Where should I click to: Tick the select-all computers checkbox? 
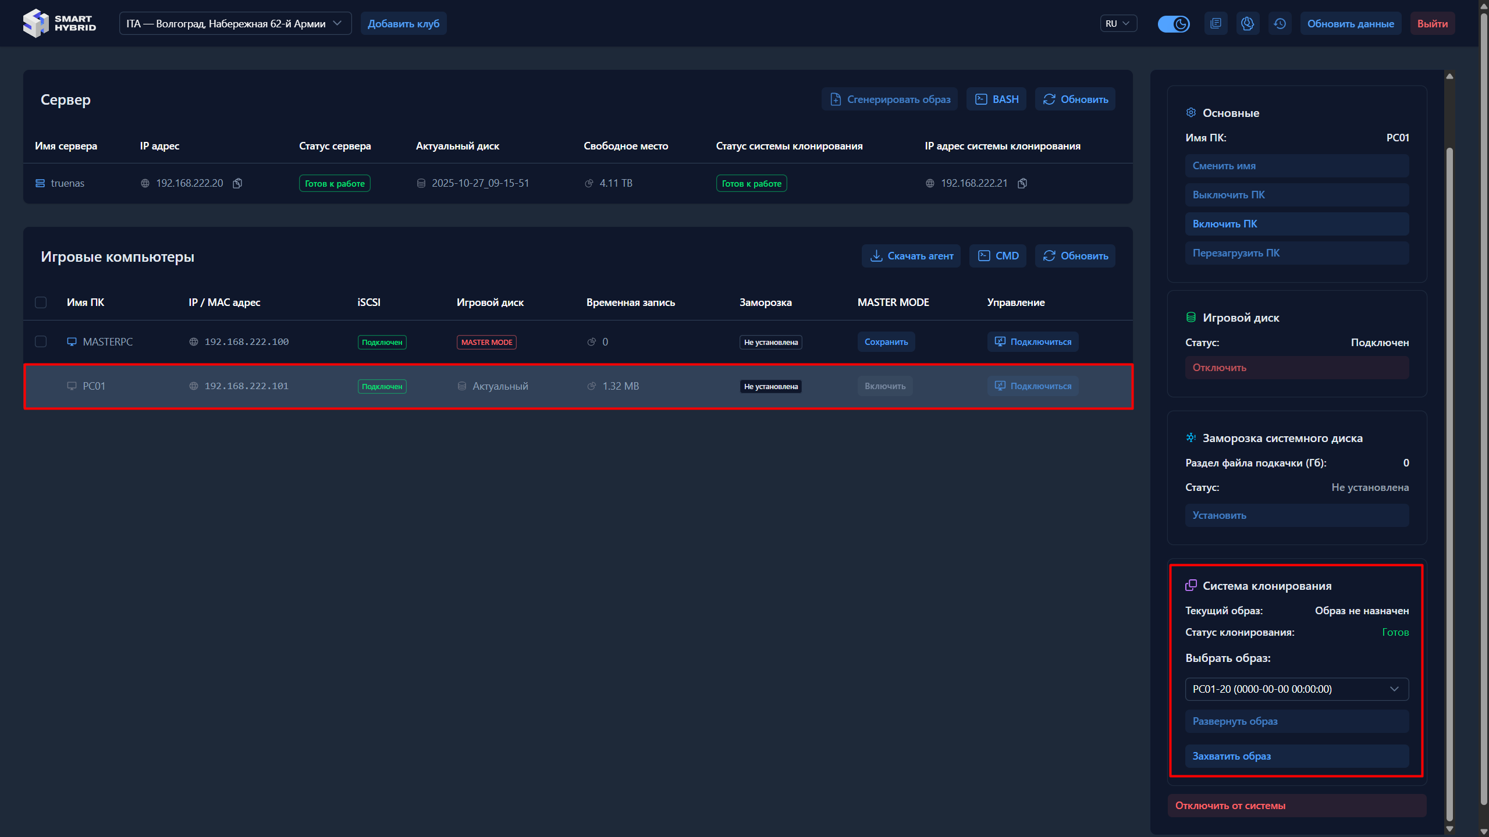pos(41,302)
